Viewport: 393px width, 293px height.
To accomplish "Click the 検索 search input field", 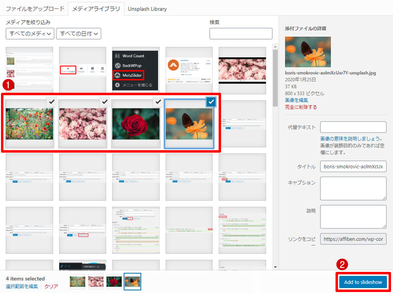I will tap(241, 33).
